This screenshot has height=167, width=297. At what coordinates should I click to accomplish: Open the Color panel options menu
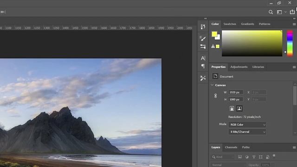point(294,24)
